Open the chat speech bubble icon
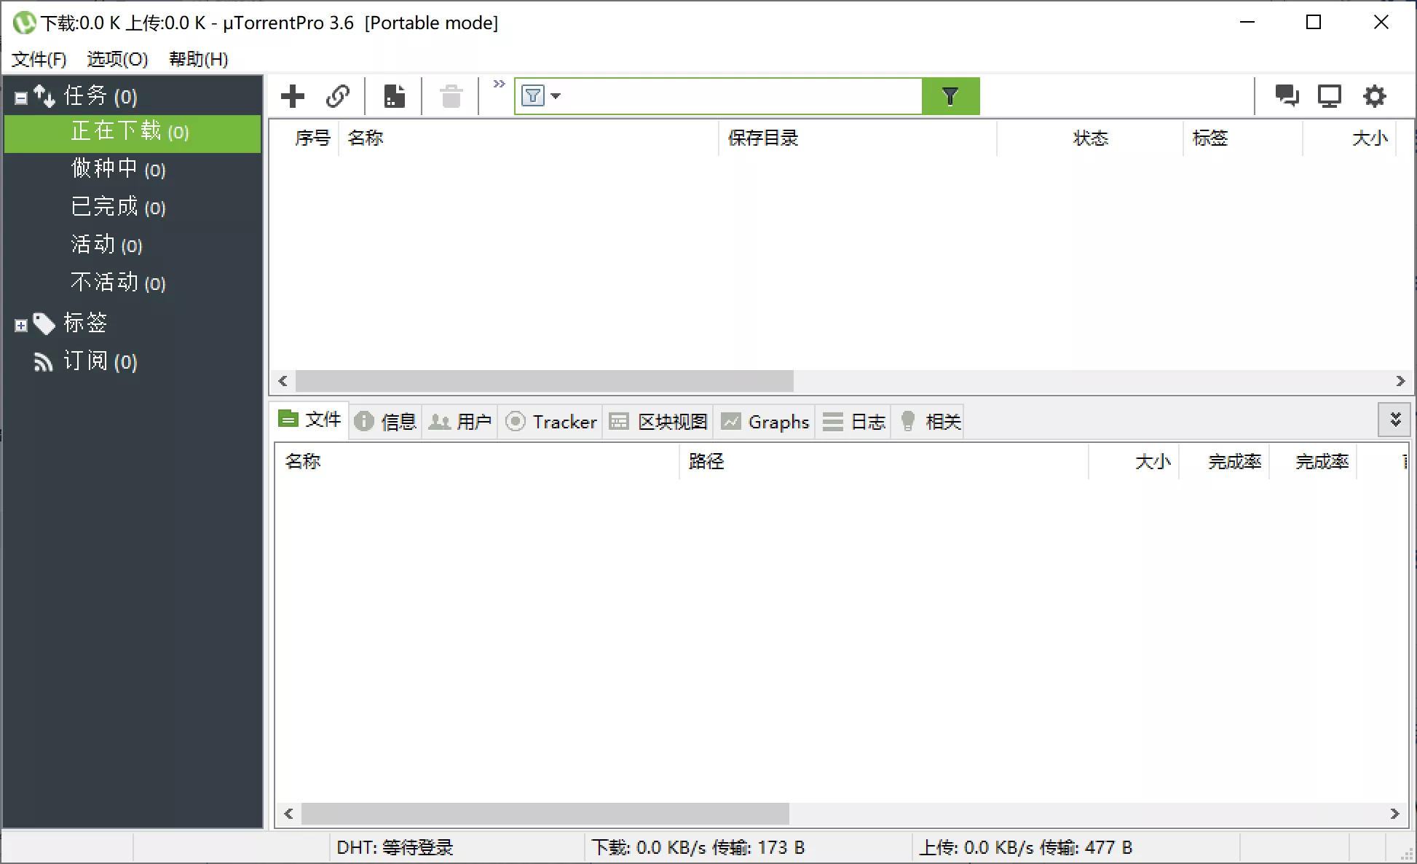The image size is (1417, 864). point(1286,95)
